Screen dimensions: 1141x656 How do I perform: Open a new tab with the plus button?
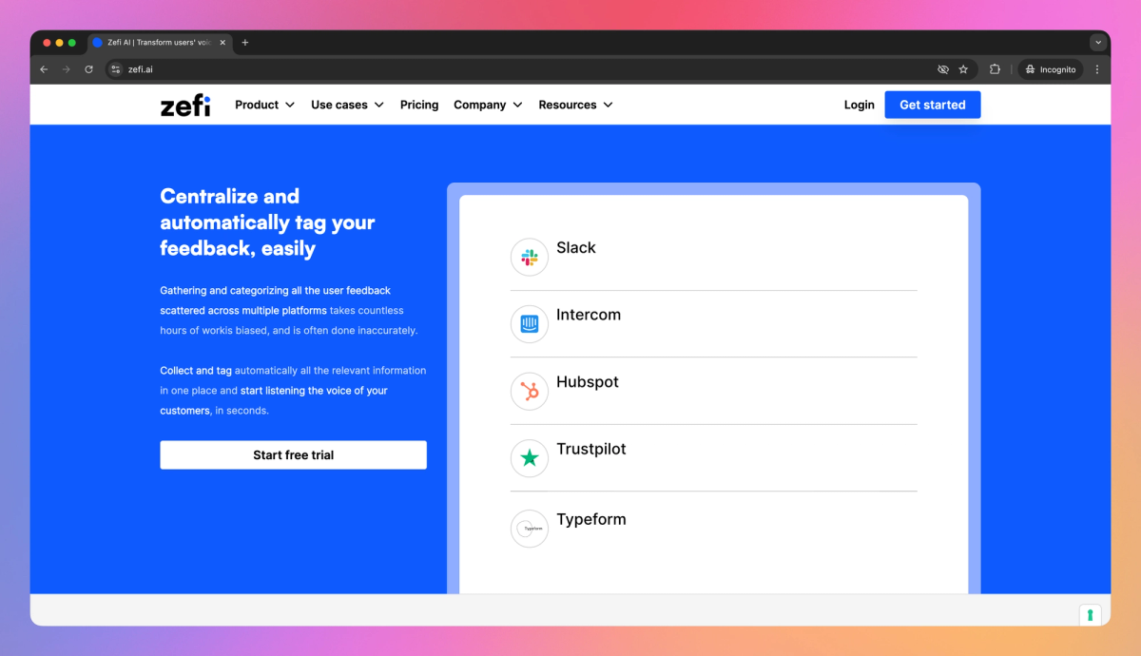tap(244, 43)
